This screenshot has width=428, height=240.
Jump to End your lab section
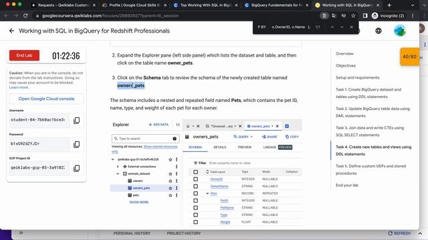347,185
